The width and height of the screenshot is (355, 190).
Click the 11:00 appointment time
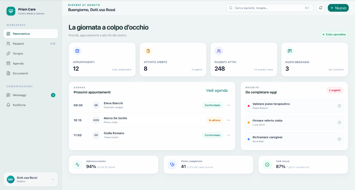tap(77, 135)
